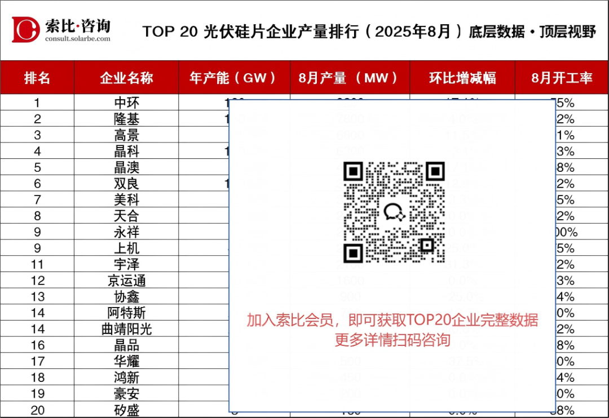This screenshot has height=418, width=609.
Task: Click the 加入索比会员 membership text
Action: point(392,320)
